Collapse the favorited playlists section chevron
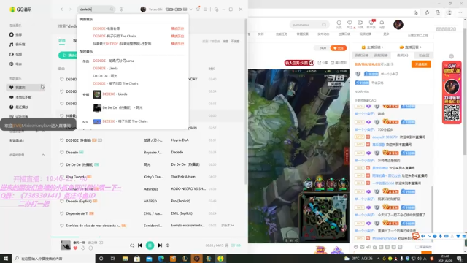The width and height of the screenshot is (467, 263). (x=43, y=155)
